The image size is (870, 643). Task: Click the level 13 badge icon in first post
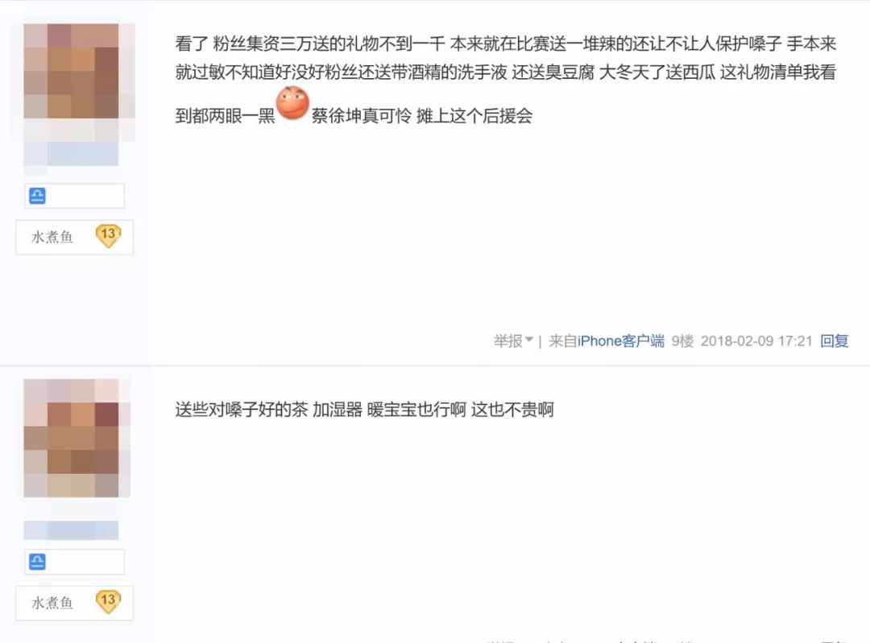[108, 236]
